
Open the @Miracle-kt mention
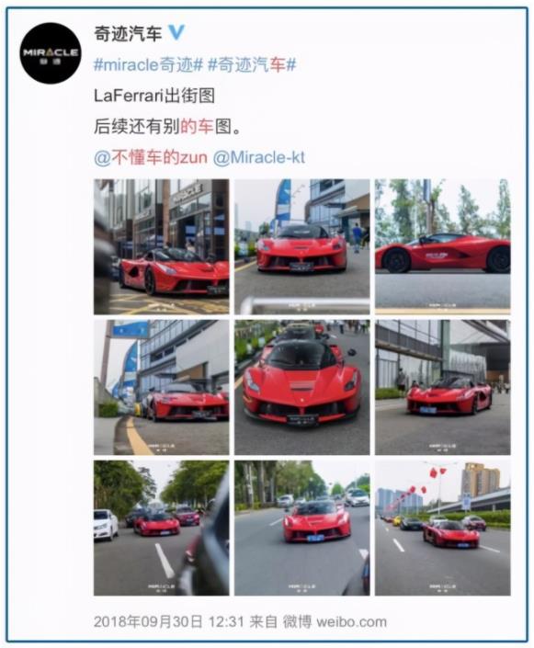(x=259, y=158)
